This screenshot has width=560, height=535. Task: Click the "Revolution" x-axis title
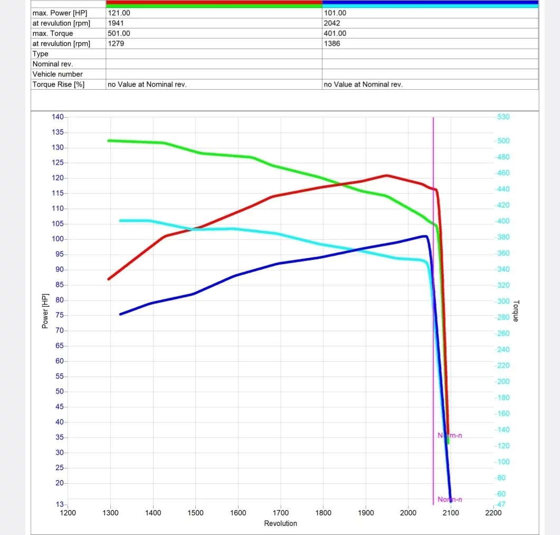point(280,523)
